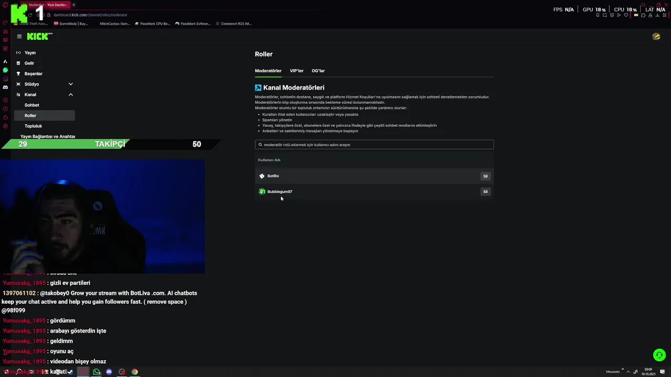The width and height of the screenshot is (671, 377).
Task: Click the GPU 18% overlay stat
Action: [594, 9]
